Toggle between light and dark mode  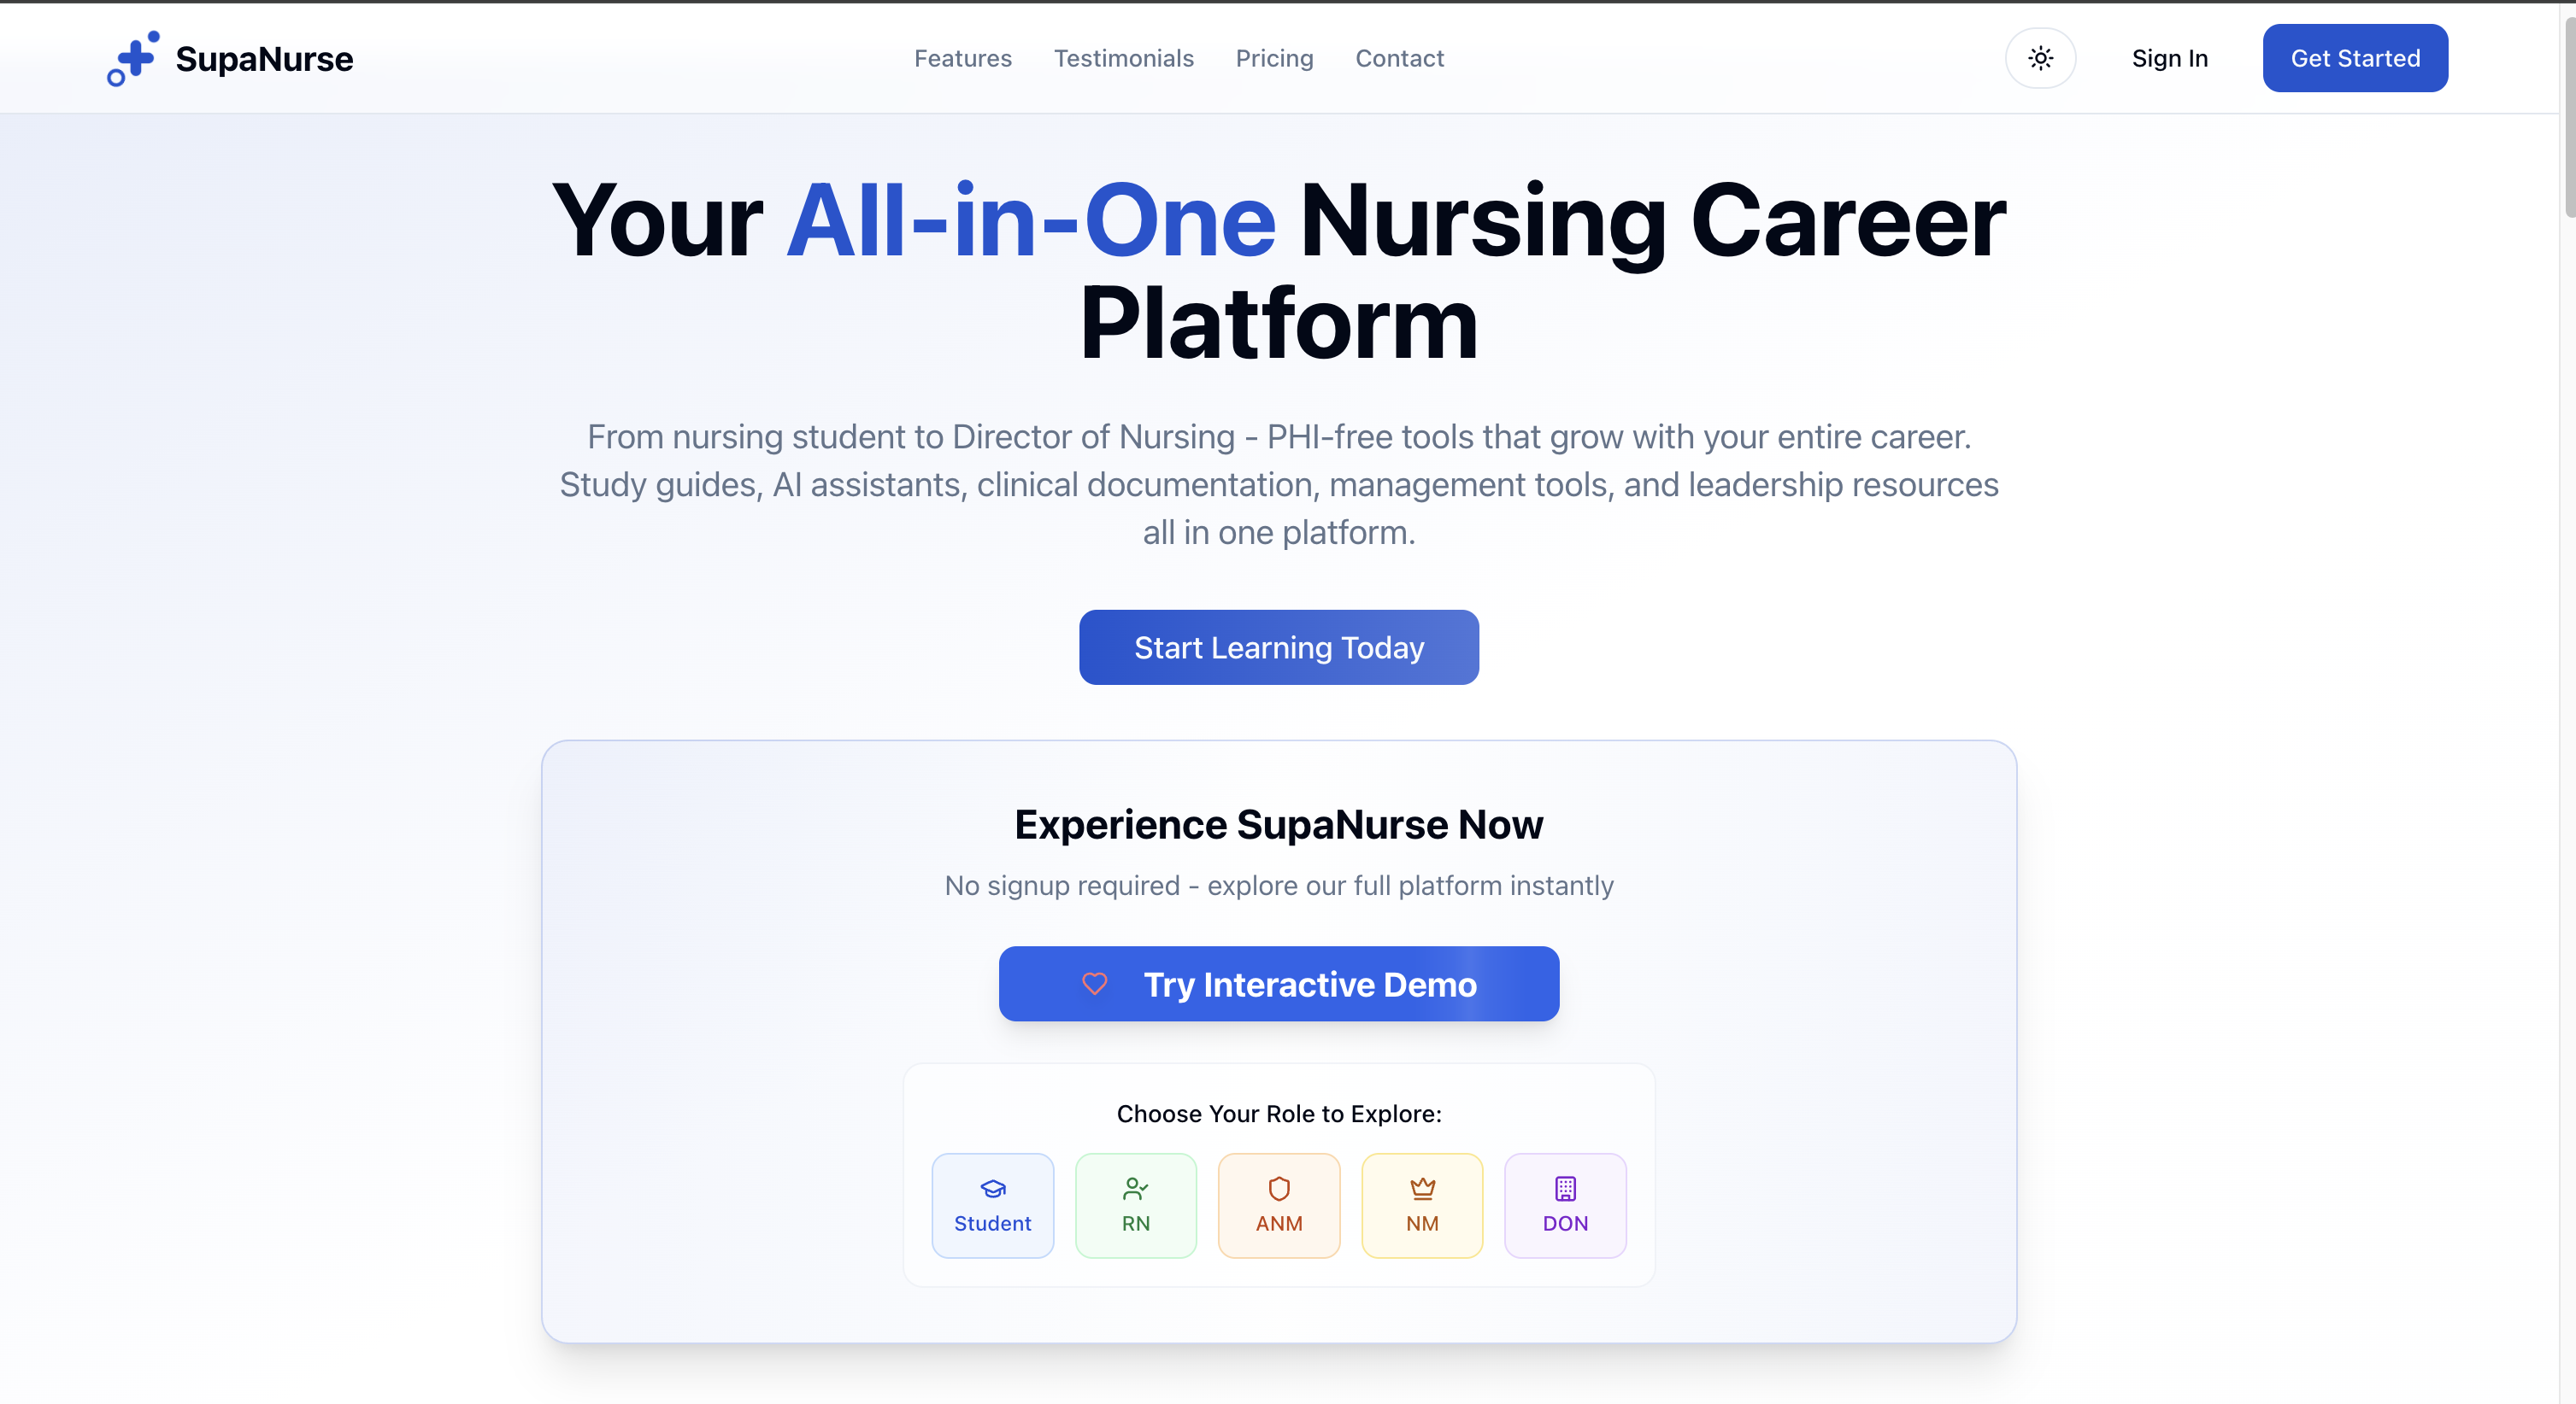tap(2041, 58)
